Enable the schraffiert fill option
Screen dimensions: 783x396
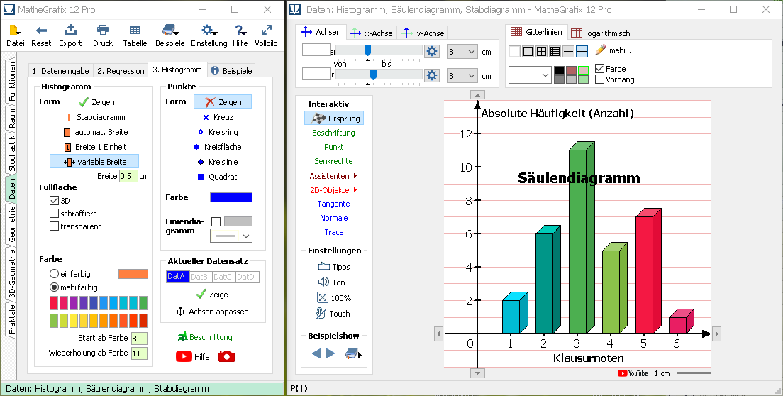(x=55, y=214)
